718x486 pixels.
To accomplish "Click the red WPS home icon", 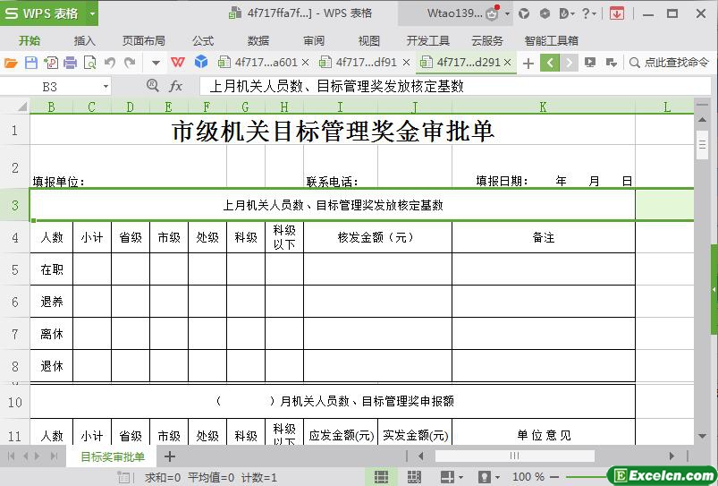I will [x=179, y=63].
